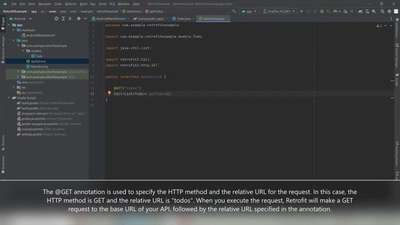Screen dimensions: 400x225
Task: Click Attach Debugger to Android Process icon
Action: [345, 11]
